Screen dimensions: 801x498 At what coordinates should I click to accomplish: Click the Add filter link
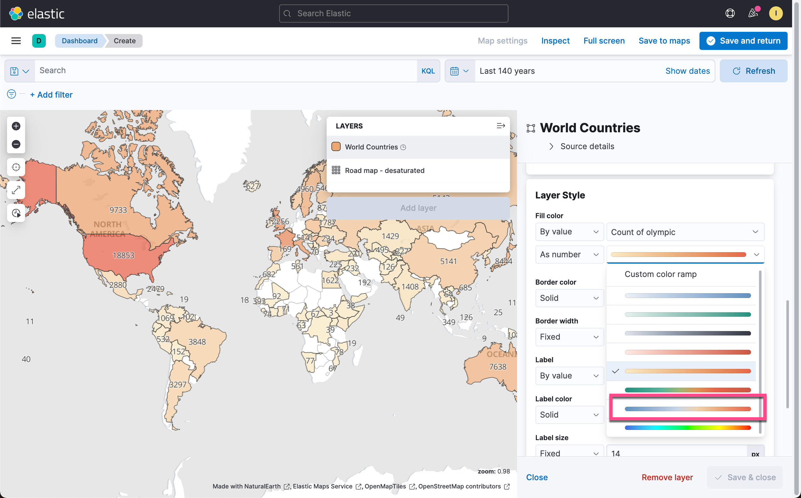[51, 95]
